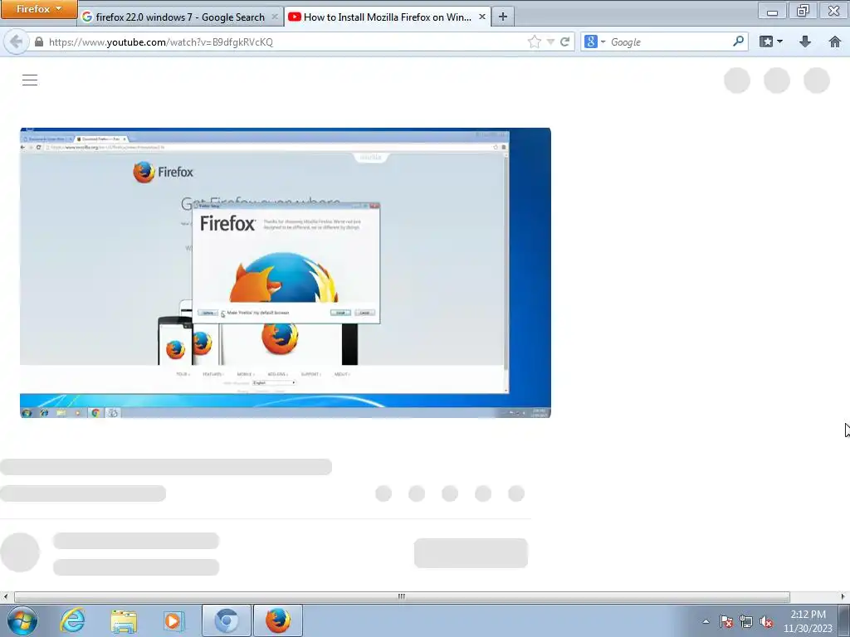Open a new tab with the plus button
850x637 pixels.
pos(502,17)
